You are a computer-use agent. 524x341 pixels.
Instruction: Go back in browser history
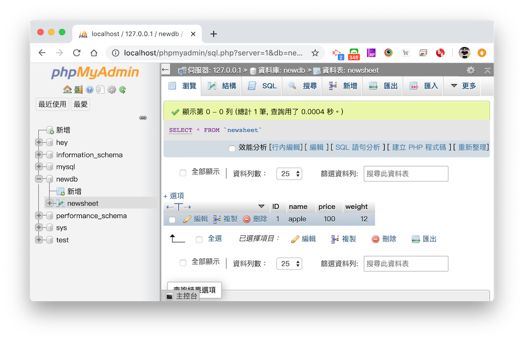pos(42,53)
